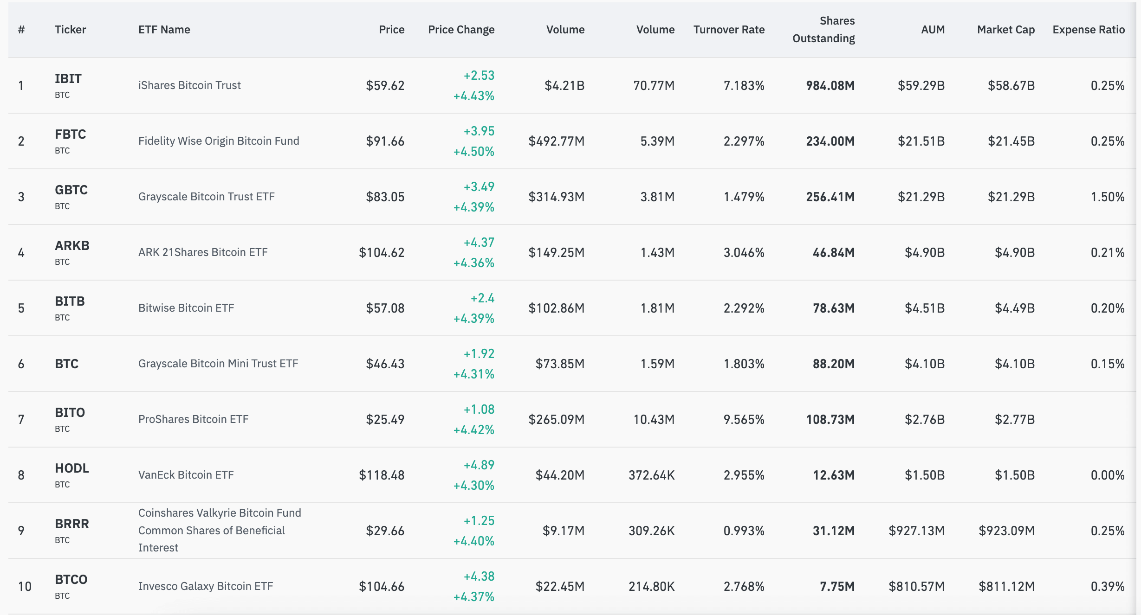Sort the table by AUM
Image resolution: width=1141 pixels, height=615 pixels.
tap(932, 29)
